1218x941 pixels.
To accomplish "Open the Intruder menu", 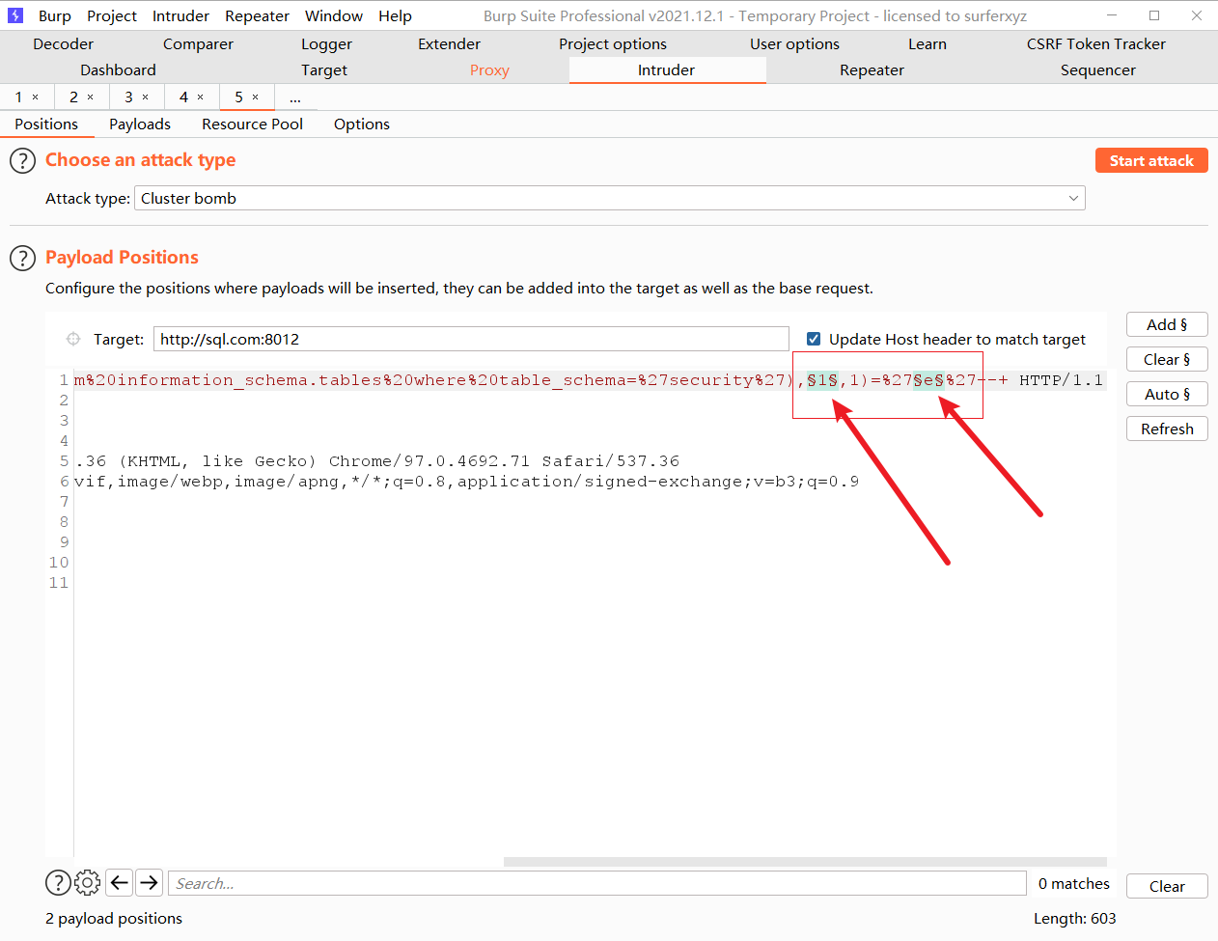I will coord(180,16).
